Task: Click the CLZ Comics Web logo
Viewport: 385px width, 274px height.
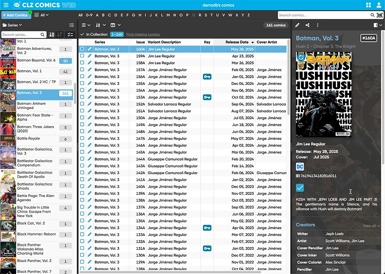Action: click(x=44, y=5)
